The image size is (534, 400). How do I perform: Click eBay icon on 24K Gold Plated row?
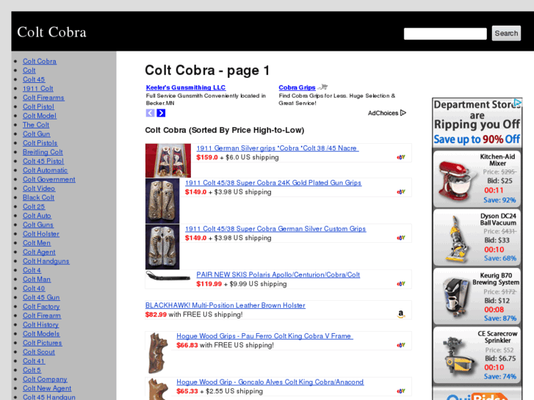point(401,192)
